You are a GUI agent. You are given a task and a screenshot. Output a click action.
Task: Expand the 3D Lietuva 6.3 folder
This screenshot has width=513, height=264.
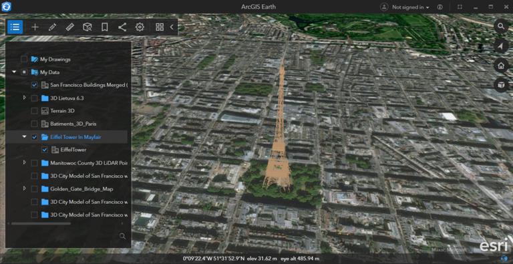click(24, 98)
